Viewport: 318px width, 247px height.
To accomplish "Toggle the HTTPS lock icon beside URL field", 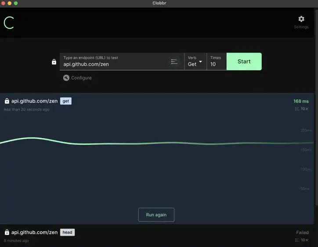I will [54, 61].
